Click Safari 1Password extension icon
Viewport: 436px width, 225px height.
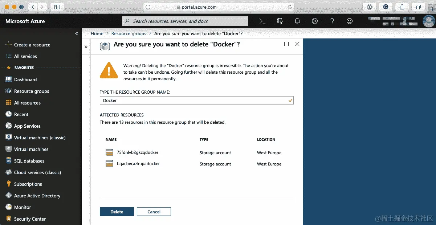[x=370, y=7]
